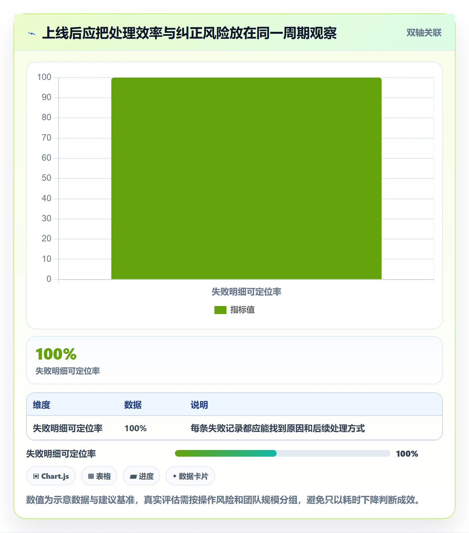Select the 表格 chip
The width and height of the screenshot is (469, 533).
[x=99, y=476]
